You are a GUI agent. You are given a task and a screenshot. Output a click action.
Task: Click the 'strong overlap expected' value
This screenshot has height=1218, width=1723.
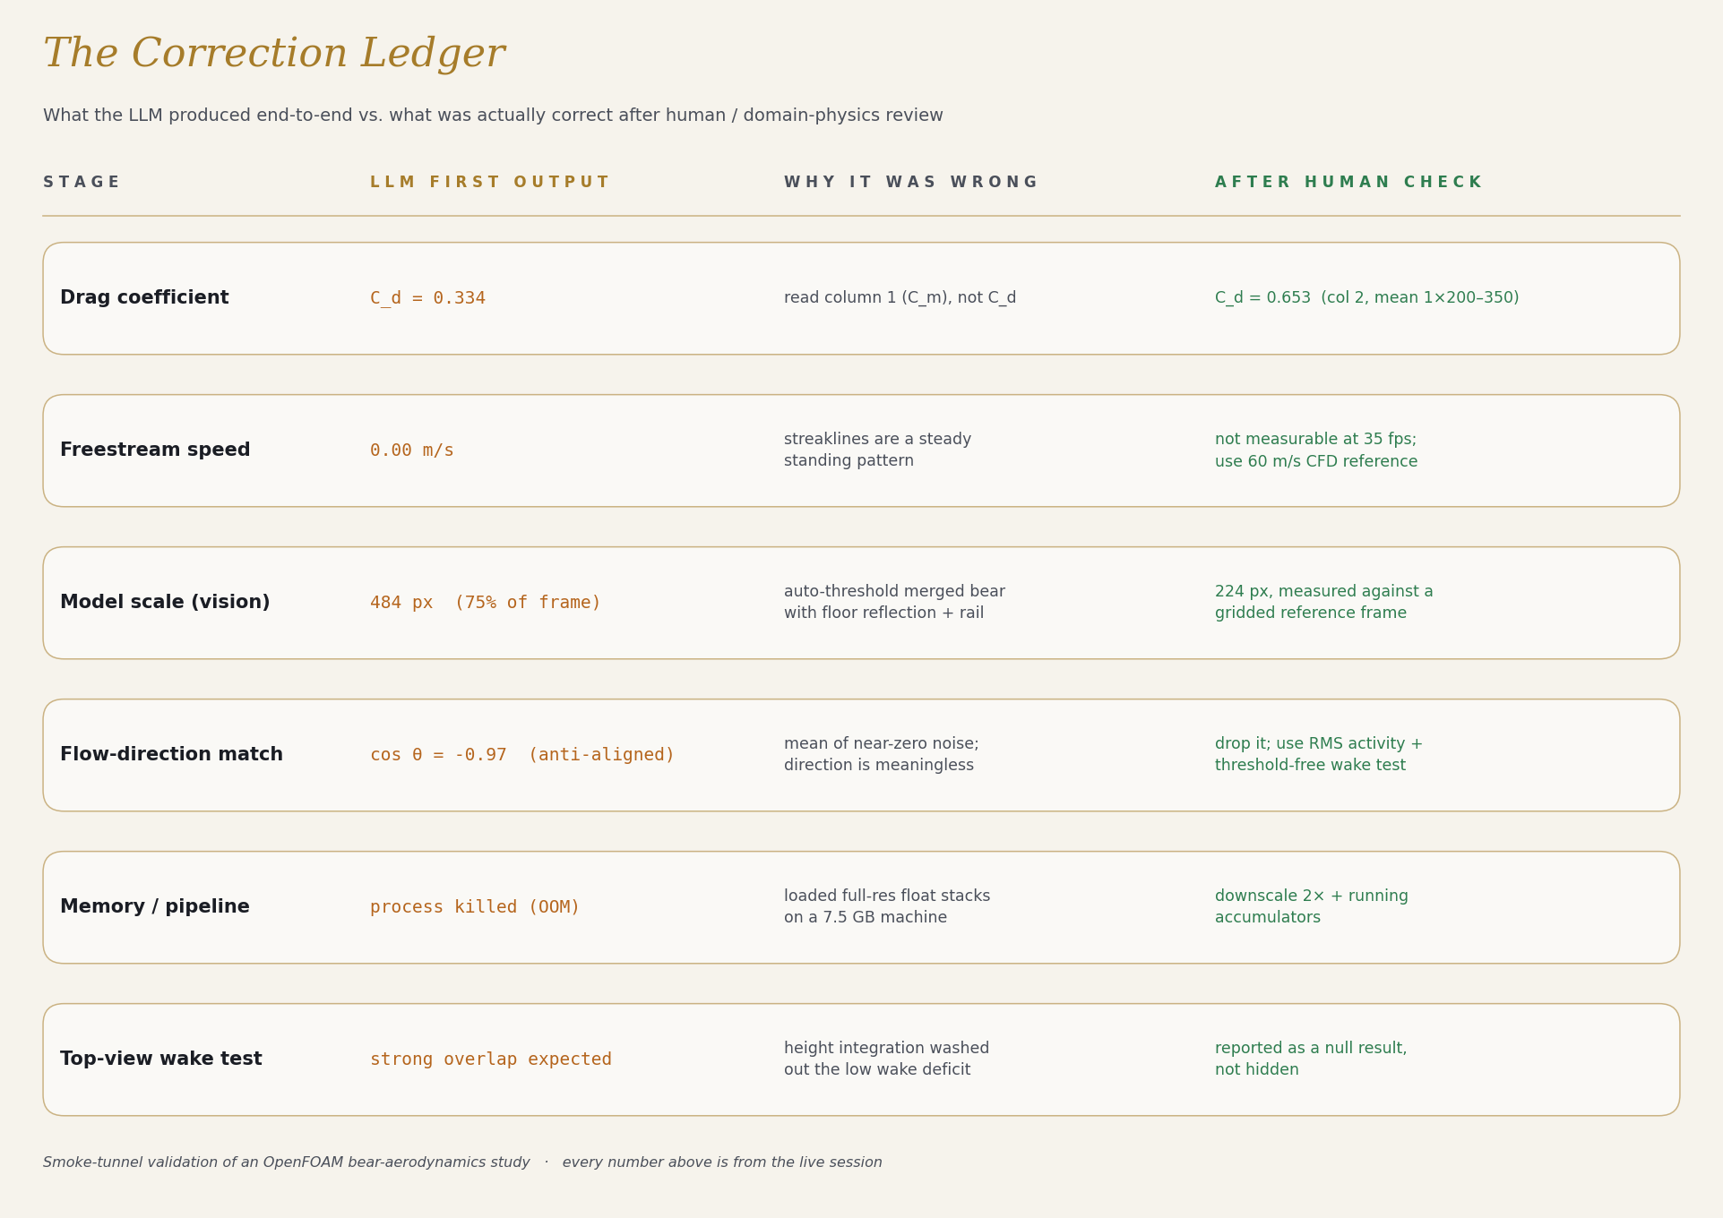(491, 1059)
